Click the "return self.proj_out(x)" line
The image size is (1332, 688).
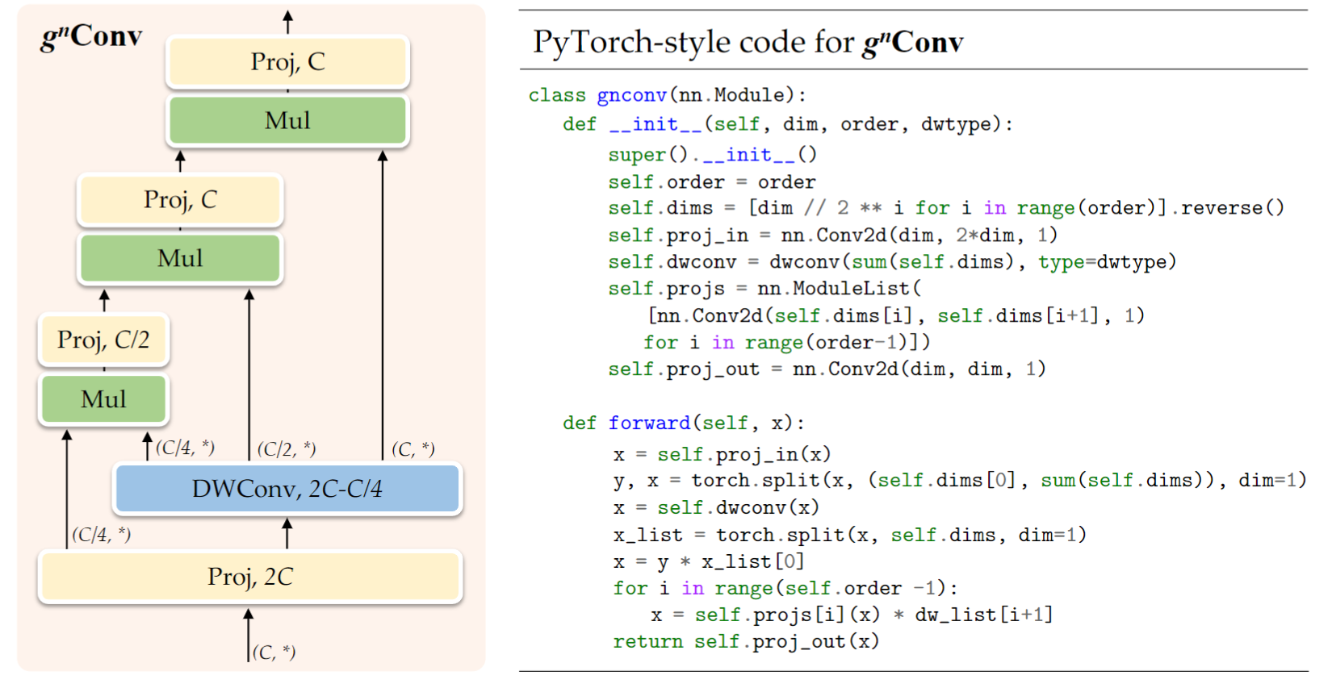pyautogui.click(x=746, y=641)
